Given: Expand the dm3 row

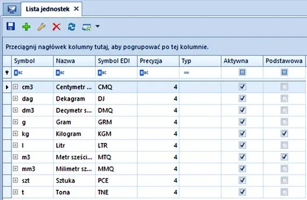Looking at the screenshot, I should click(16, 110).
